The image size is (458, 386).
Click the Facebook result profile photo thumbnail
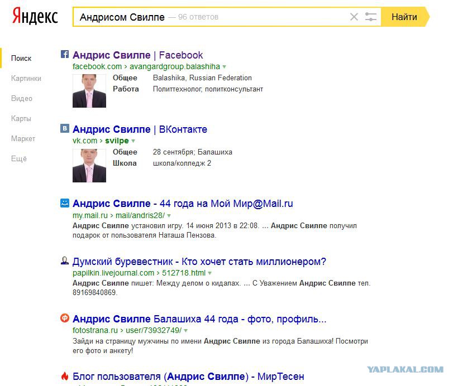pyautogui.click(x=89, y=91)
